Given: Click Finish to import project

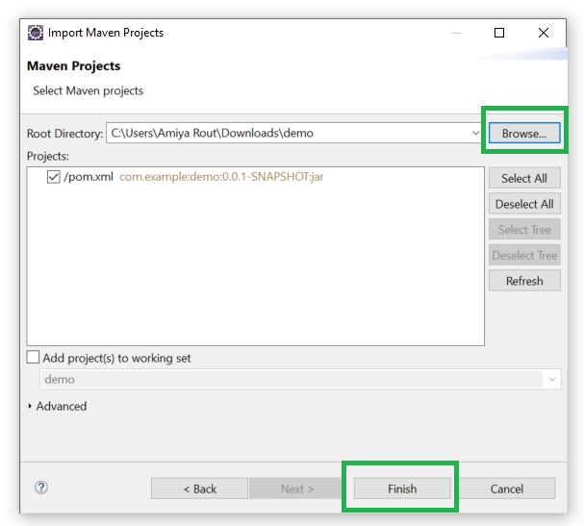Looking at the screenshot, I should 402,488.
